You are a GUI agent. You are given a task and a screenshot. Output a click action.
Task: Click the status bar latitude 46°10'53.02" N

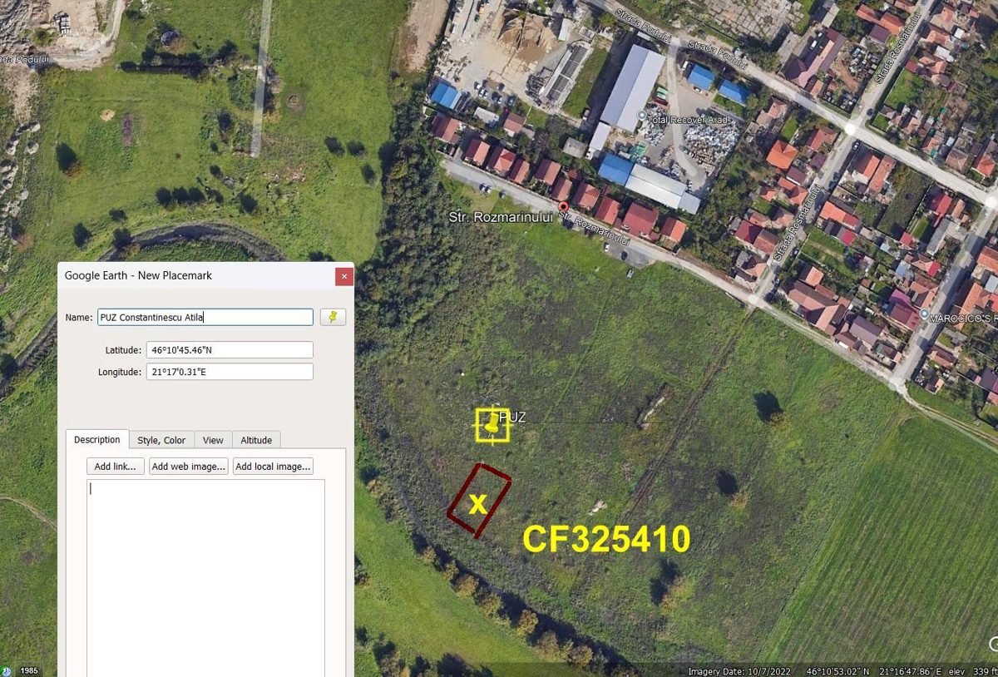838,671
